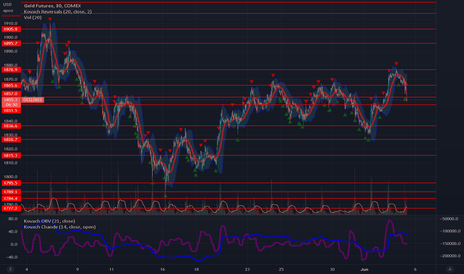Click the GCQ2022 symbol price tag
Screen dimensions: 464x274
(32, 100)
